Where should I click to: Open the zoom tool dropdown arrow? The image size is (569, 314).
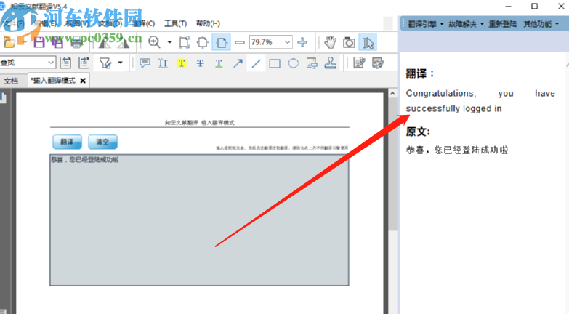[x=169, y=42]
